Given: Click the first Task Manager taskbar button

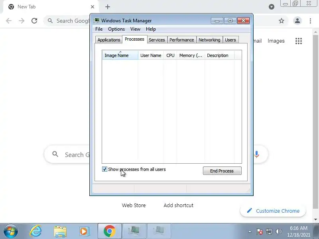Looking at the screenshot, I should pos(134,231).
